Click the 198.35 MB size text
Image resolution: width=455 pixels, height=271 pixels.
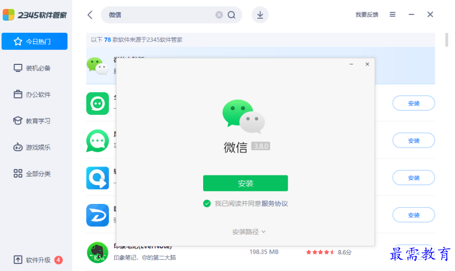click(x=264, y=252)
